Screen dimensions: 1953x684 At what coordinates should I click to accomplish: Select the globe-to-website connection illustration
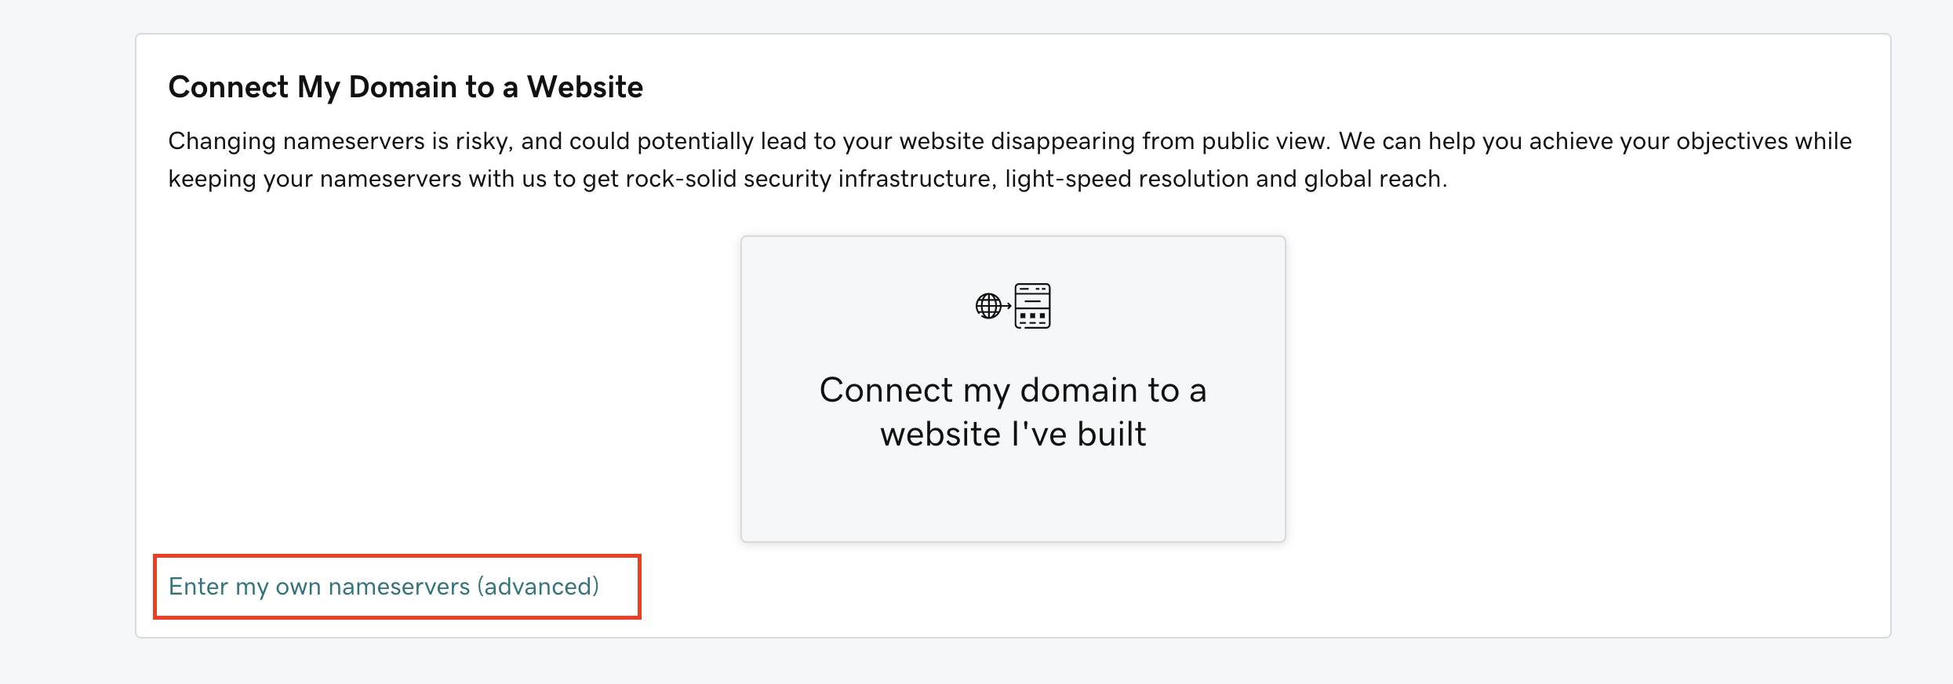pyautogui.click(x=1012, y=307)
